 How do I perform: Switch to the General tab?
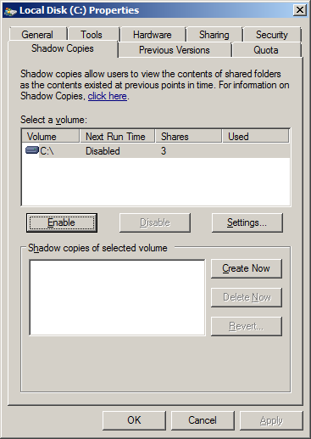37,35
